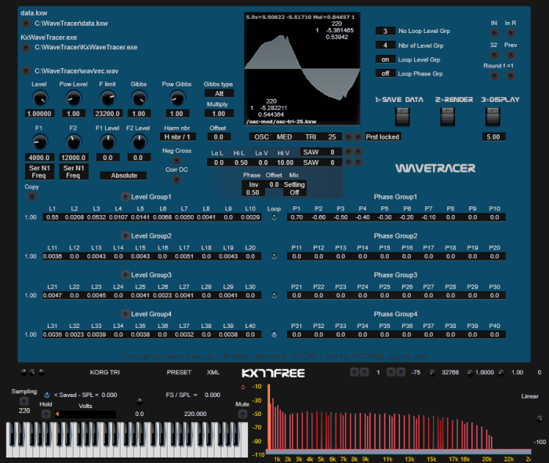
Task: Open the Absolute mode selector
Action: (x=124, y=176)
